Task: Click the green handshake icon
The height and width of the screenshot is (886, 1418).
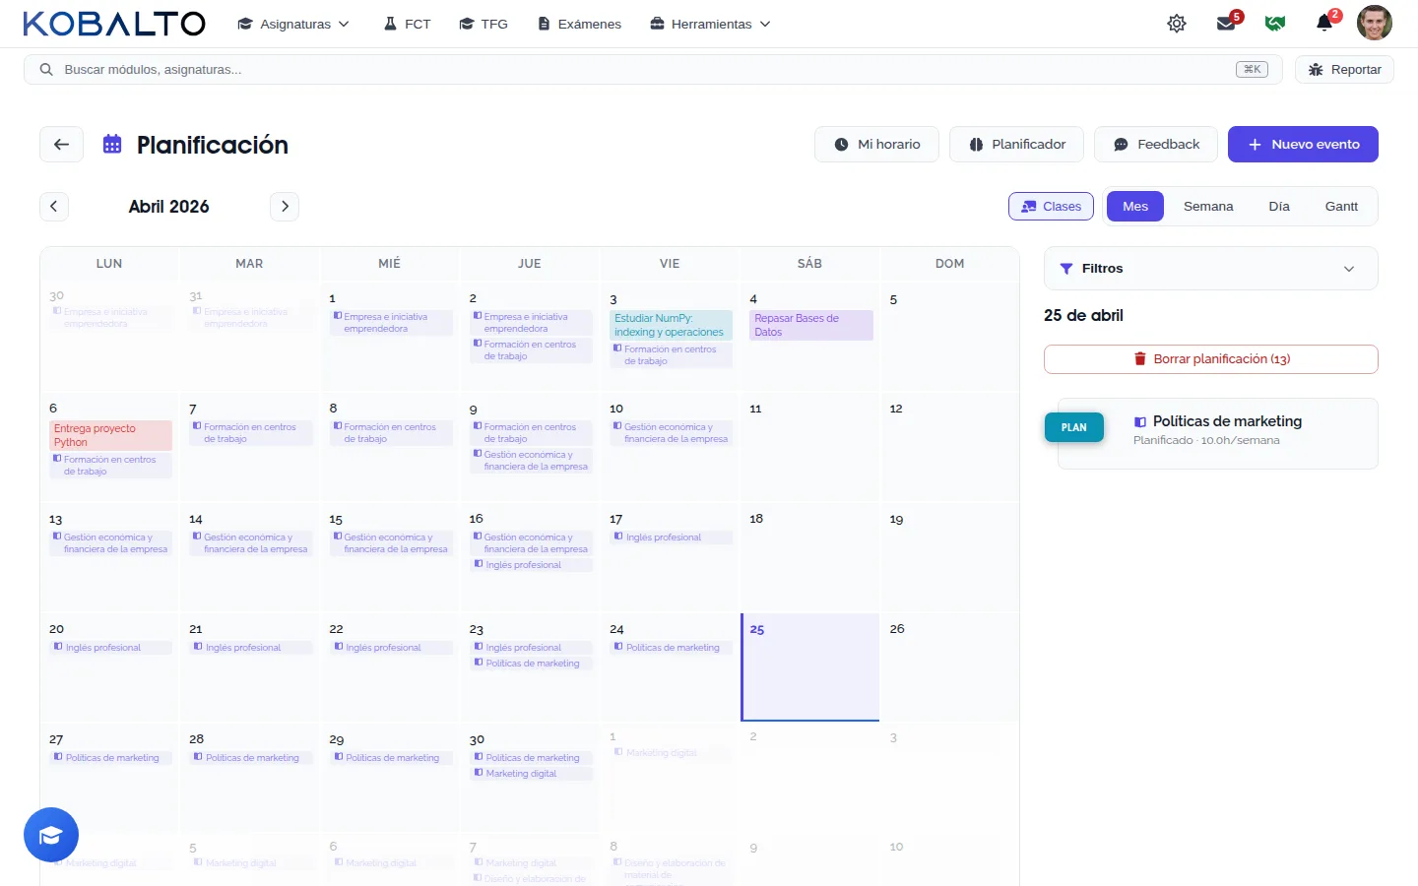Action: click(1275, 24)
